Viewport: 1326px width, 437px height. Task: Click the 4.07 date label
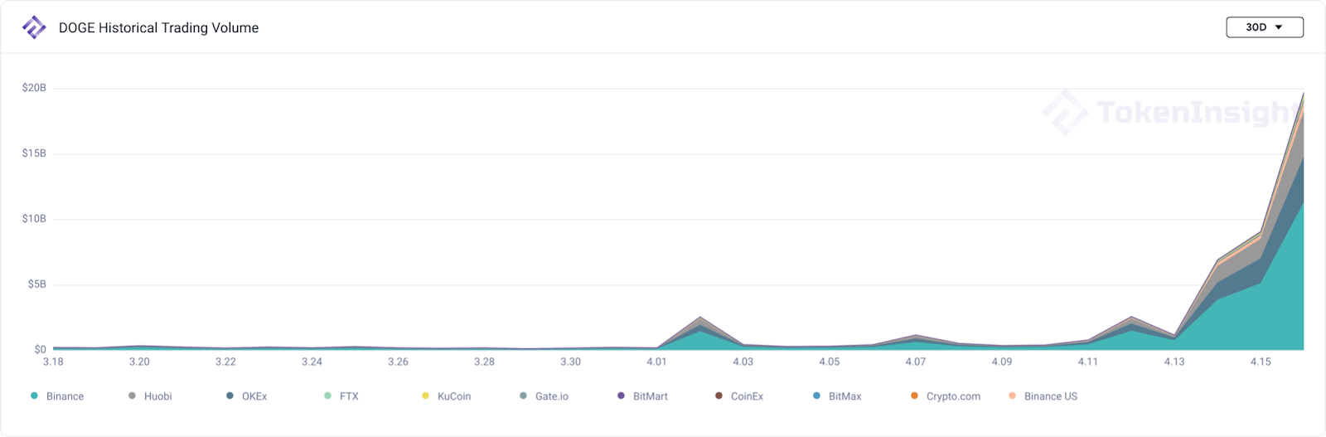click(x=915, y=362)
